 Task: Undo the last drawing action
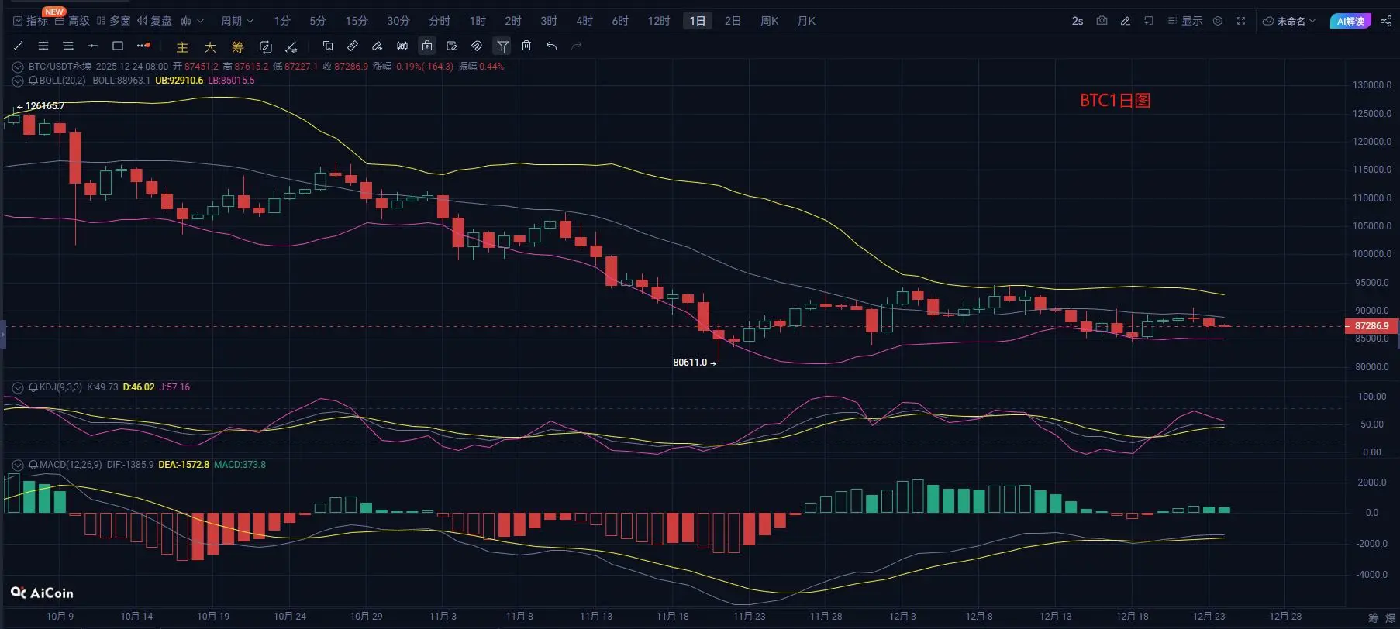click(551, 46)
